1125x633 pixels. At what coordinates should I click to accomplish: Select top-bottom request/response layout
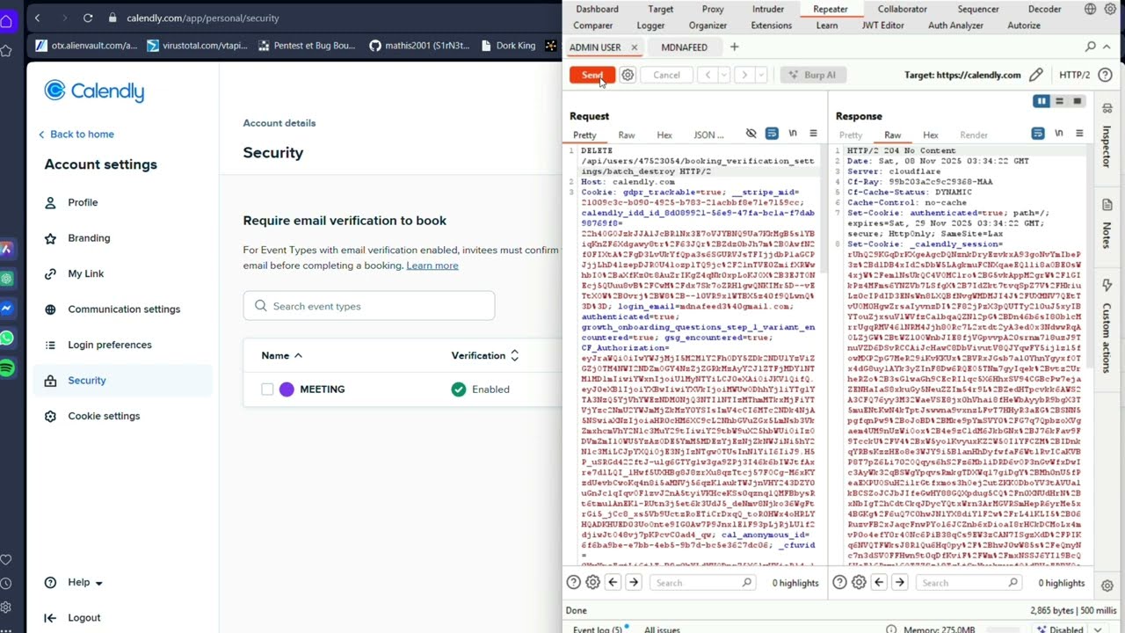tap(1059, 101)
